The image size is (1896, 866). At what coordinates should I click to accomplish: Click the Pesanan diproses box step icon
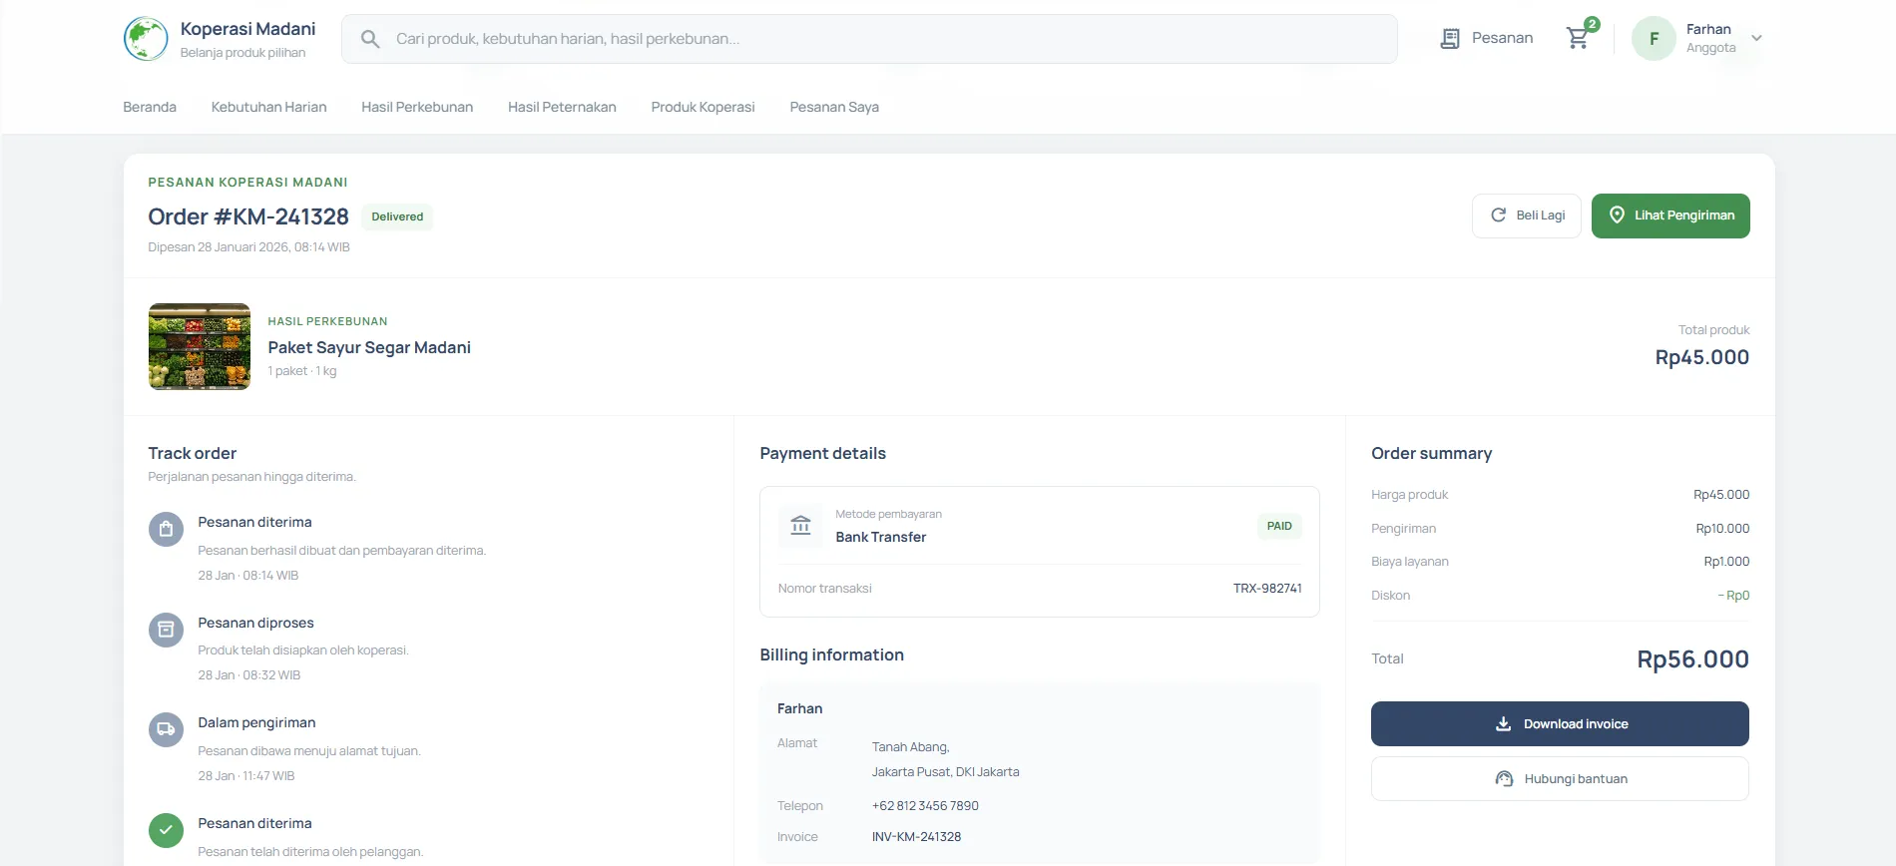166,630
